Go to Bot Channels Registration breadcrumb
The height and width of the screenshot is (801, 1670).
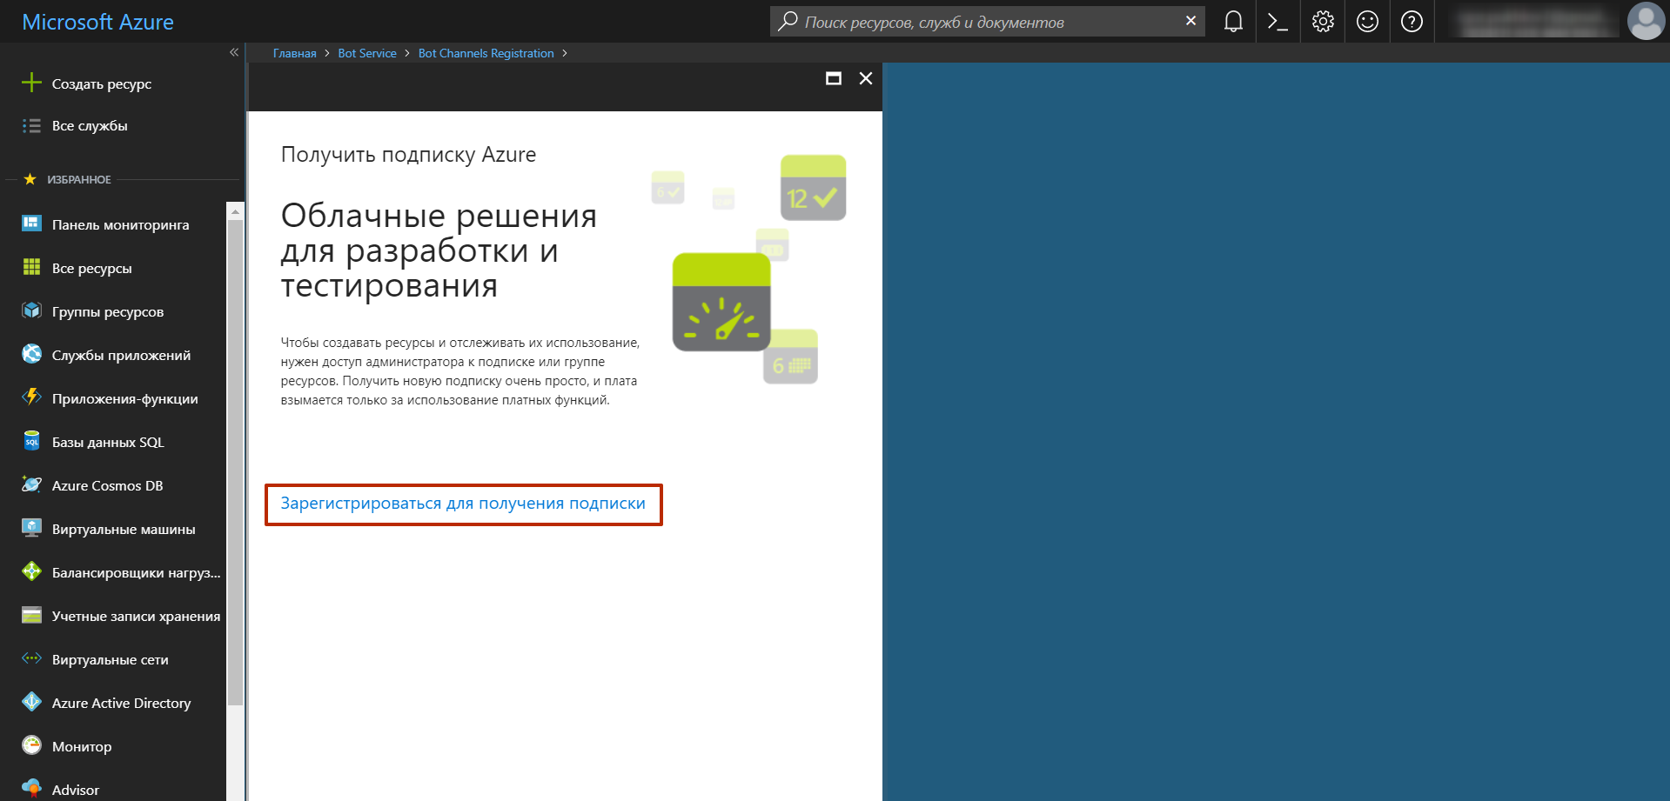pyautogui.click(x=486, y=53)
